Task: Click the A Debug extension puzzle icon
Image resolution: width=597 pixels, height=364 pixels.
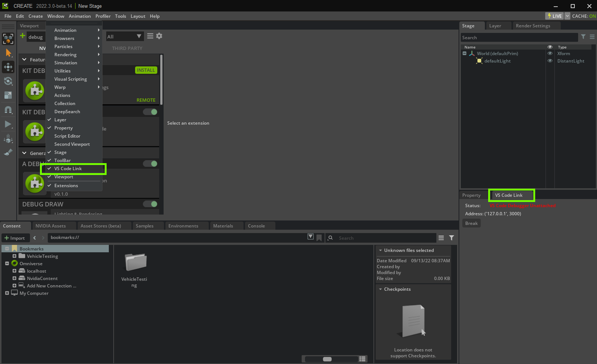Action: 35,183
